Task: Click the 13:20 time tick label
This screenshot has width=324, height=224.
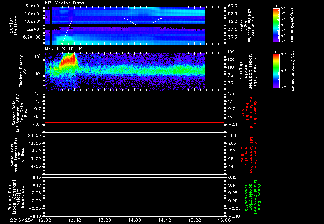Action: point(105,221)
